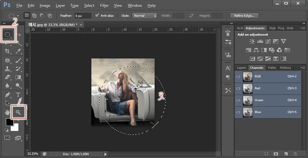Create new channel button

coord(286,154)
